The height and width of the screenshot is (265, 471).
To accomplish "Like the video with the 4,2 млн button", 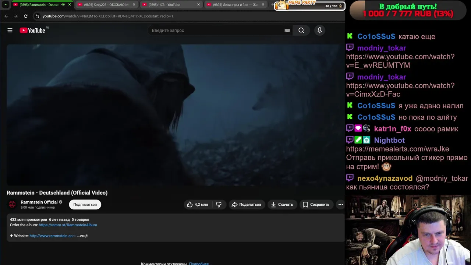I will 198,205.
